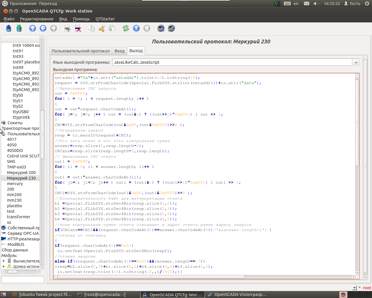Go up one level with up arrow
Image resolution: width=372 pixels, height=298 pixels.
pos(33,28)
